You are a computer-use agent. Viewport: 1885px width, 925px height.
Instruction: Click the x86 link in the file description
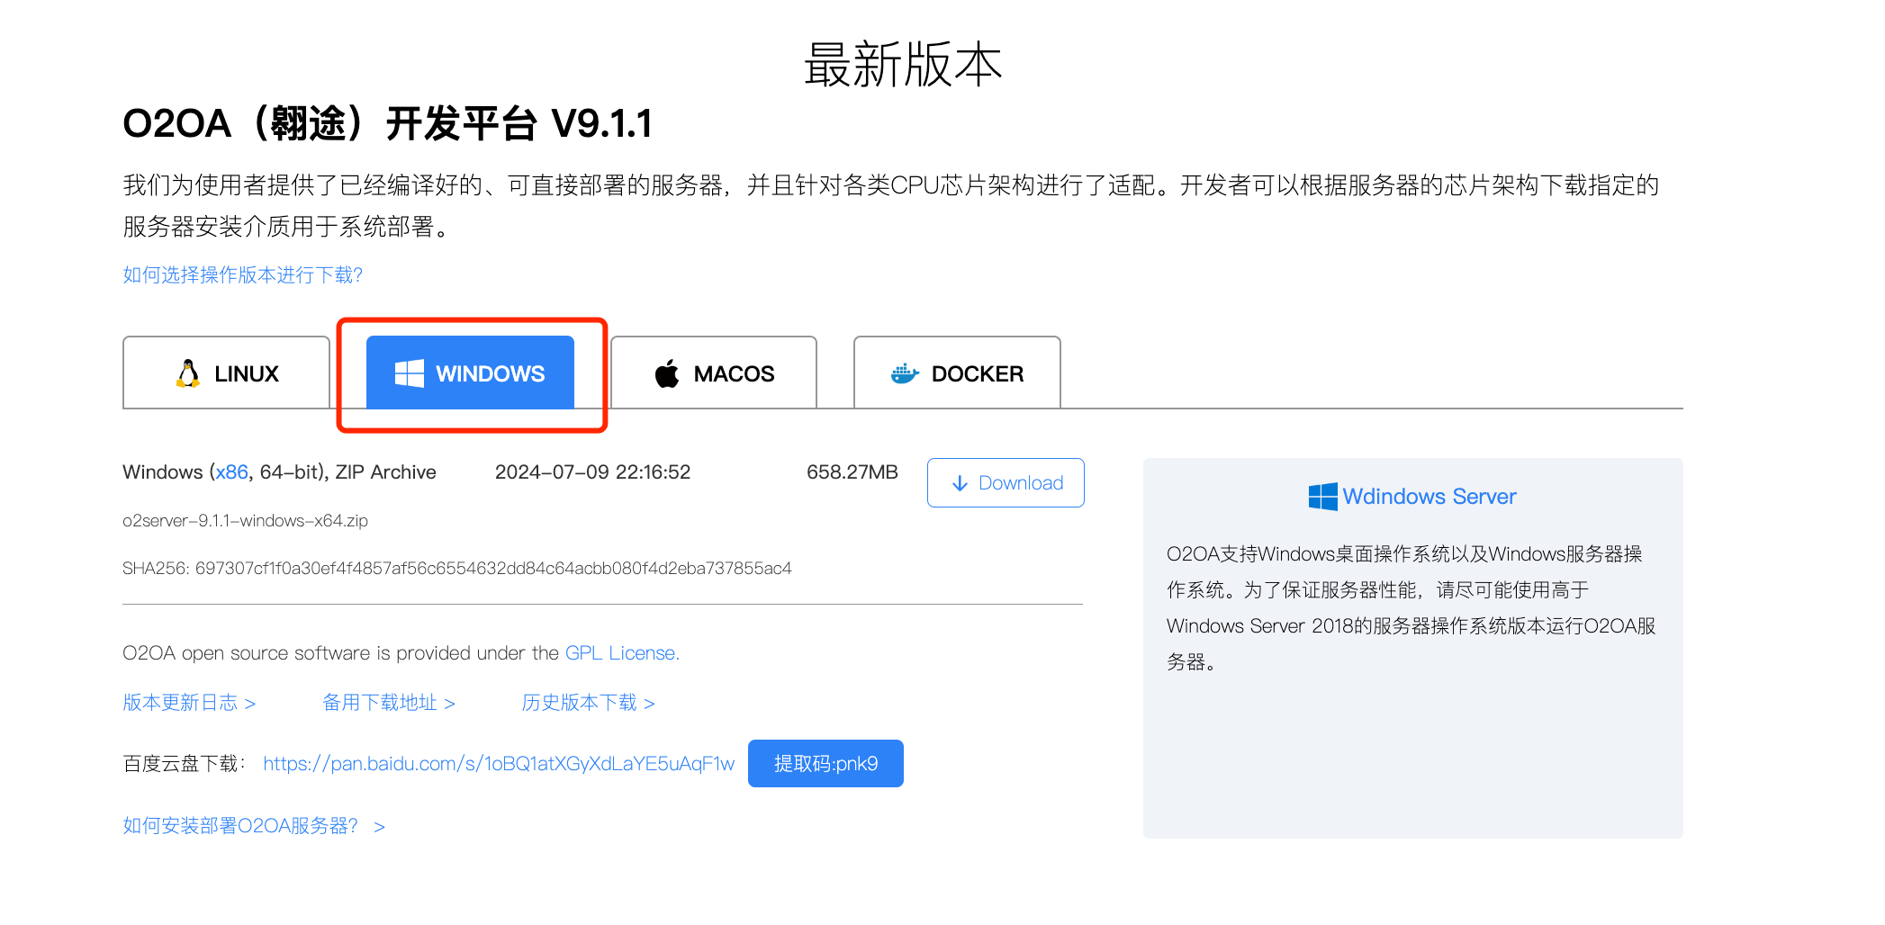231,471
